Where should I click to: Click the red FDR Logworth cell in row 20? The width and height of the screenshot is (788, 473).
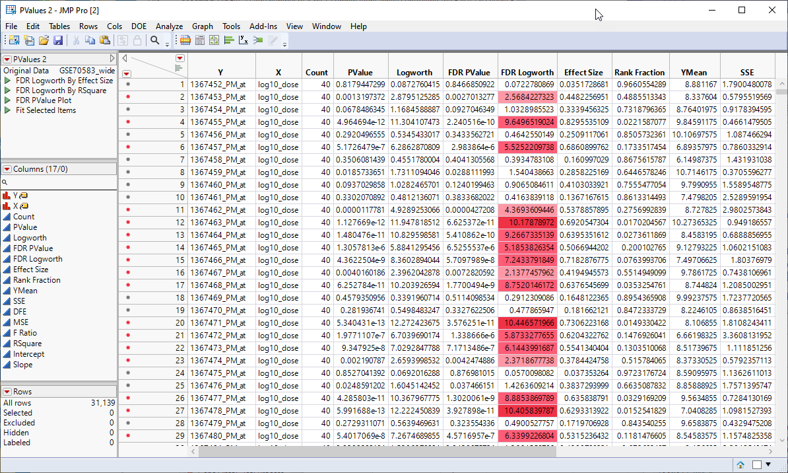(x=526, y=322)
